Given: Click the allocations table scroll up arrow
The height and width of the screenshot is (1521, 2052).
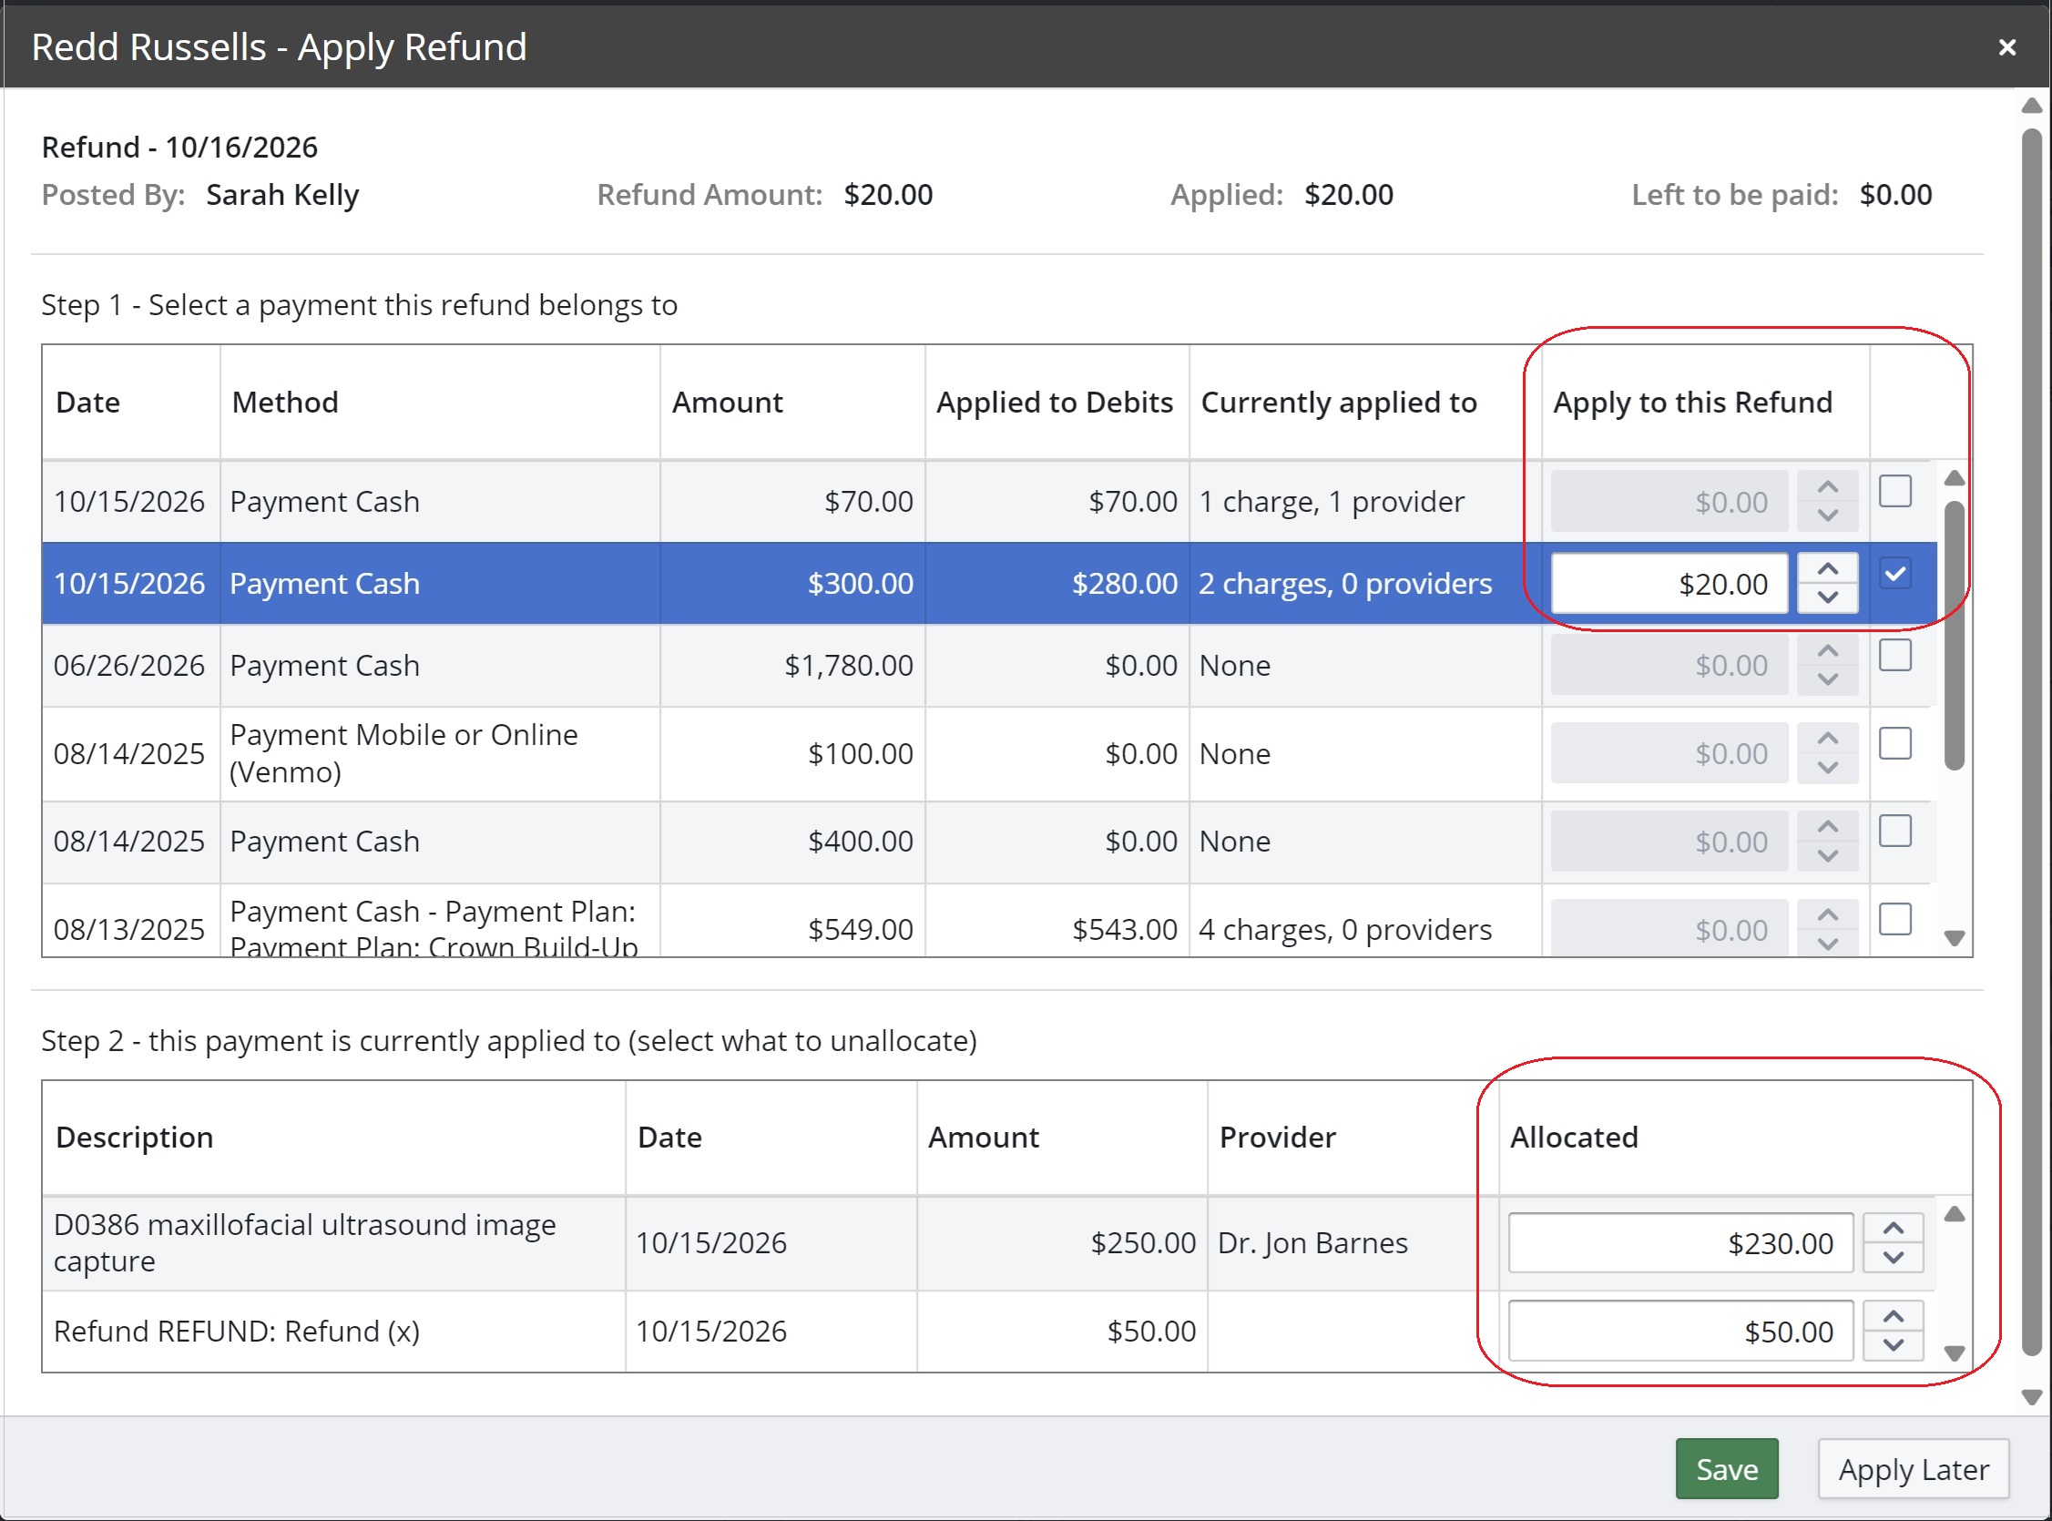Looking at the screenshot, I should pos(1954,1215).
